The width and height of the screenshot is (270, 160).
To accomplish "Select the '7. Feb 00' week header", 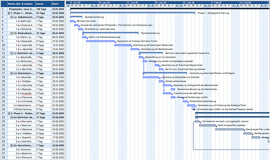I will coord(225,3).
